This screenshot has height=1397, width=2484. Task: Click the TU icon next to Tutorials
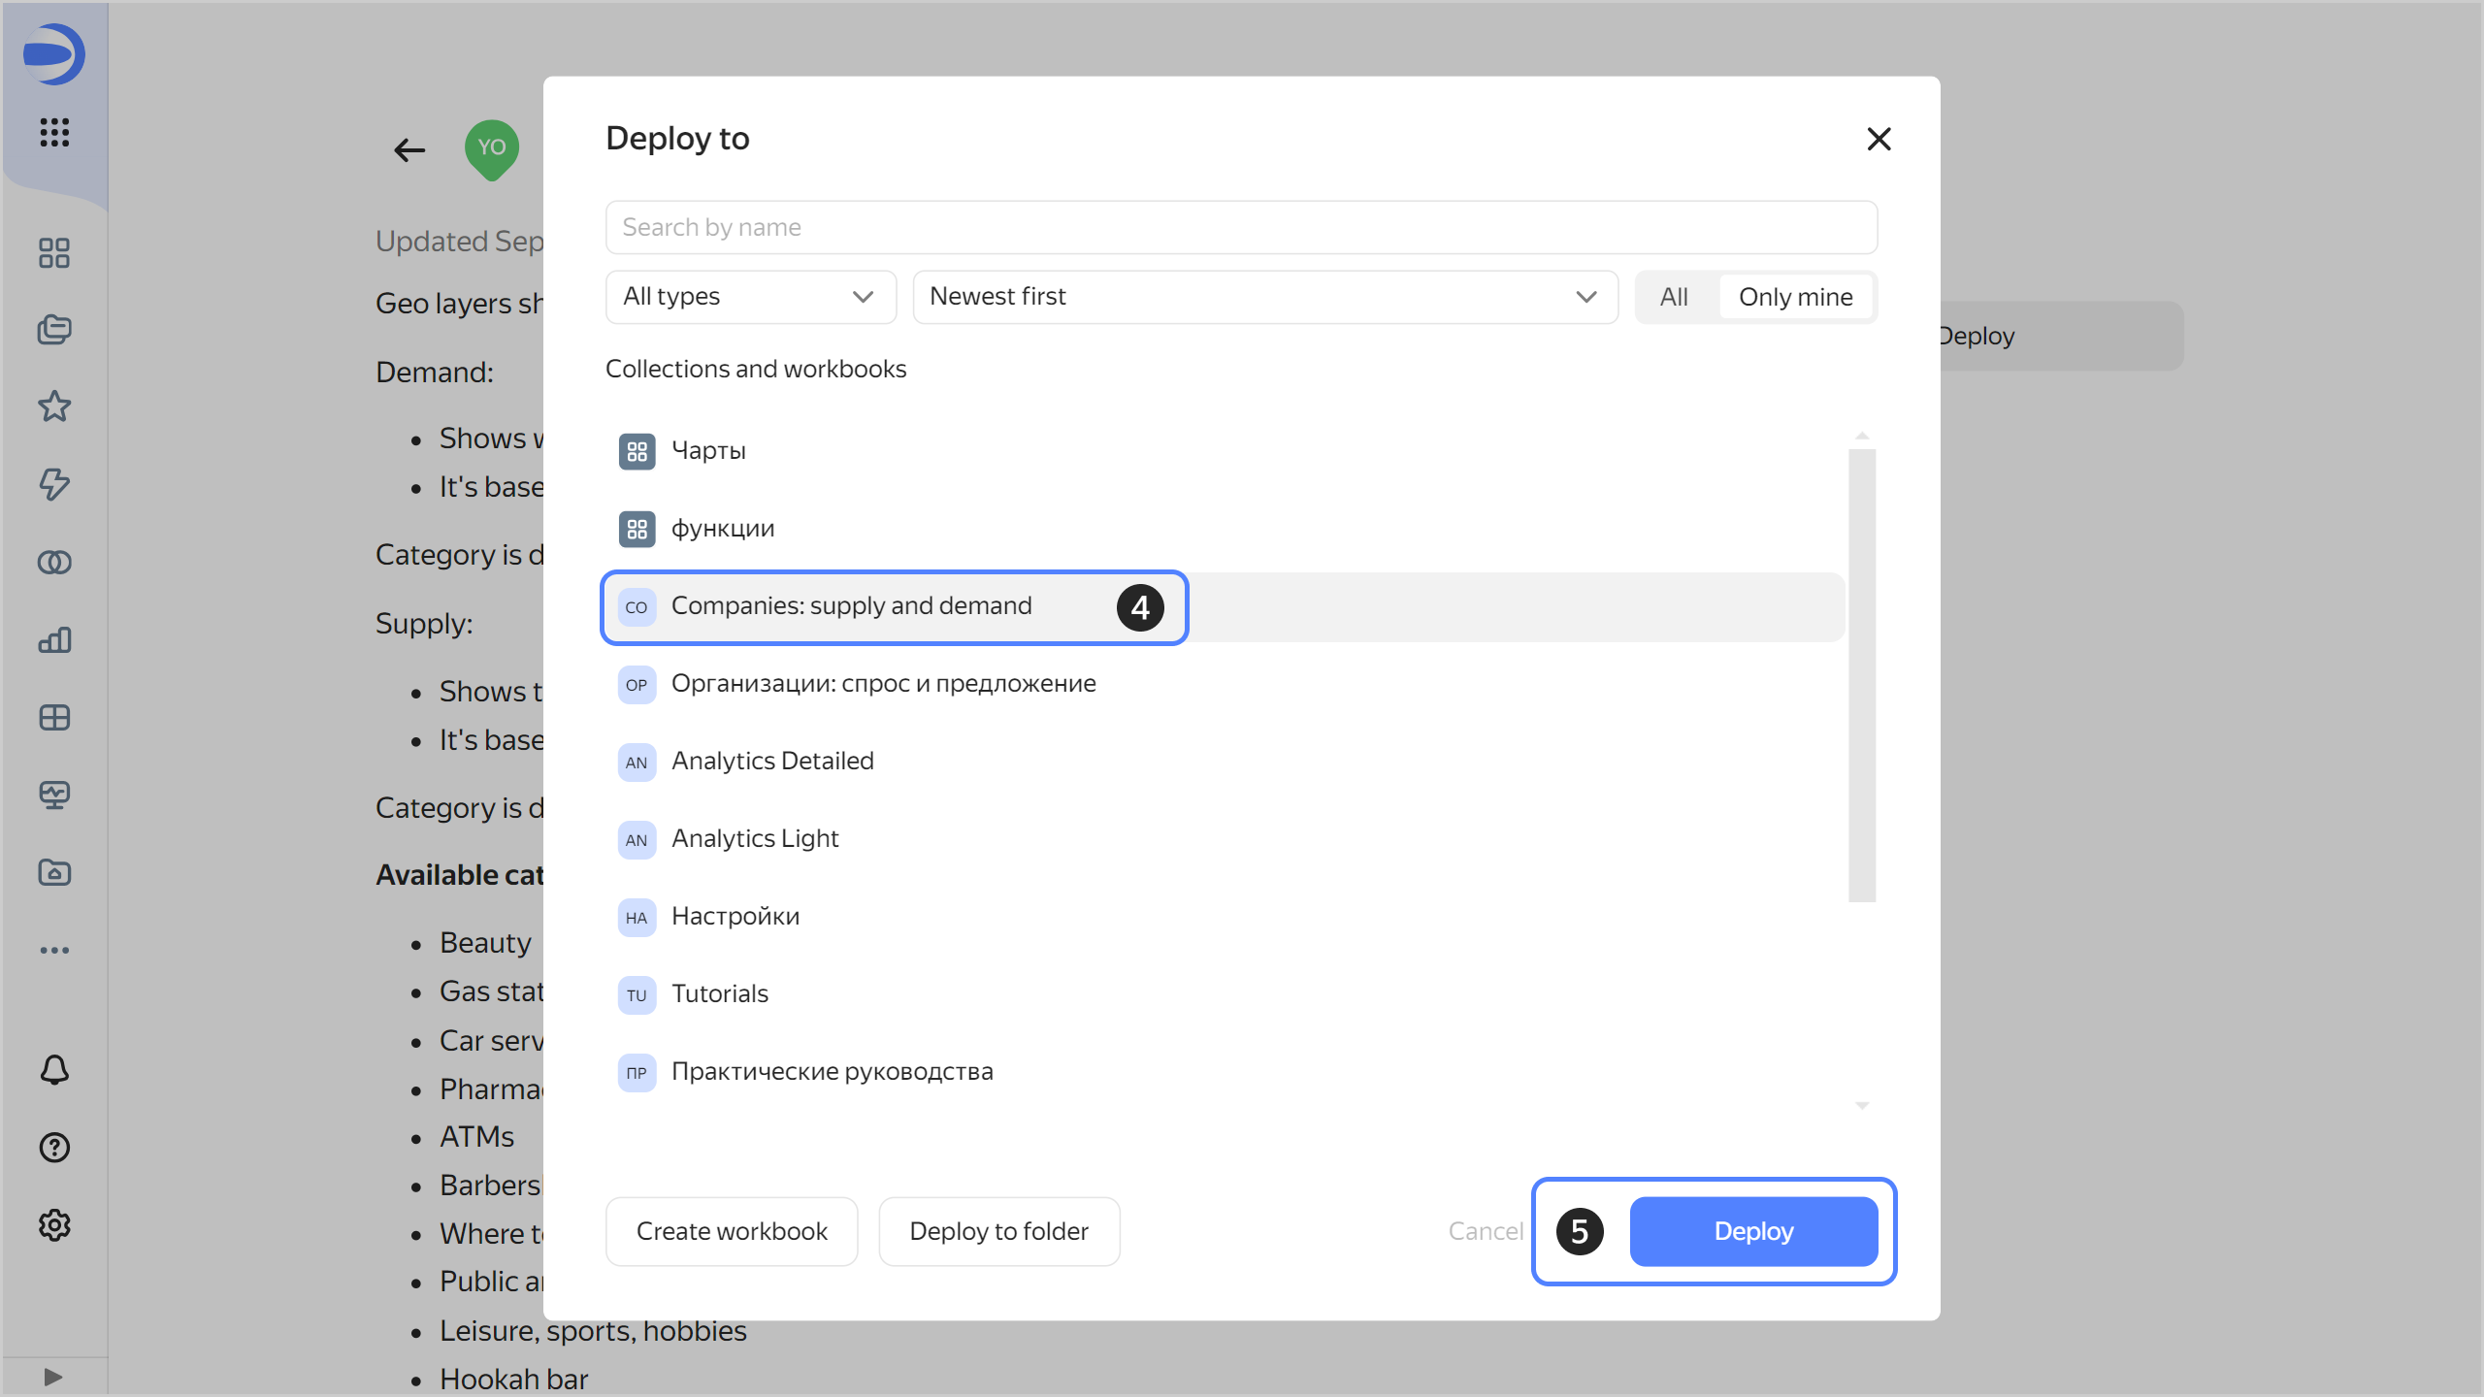pyautogui.click(x=638, y=992)
